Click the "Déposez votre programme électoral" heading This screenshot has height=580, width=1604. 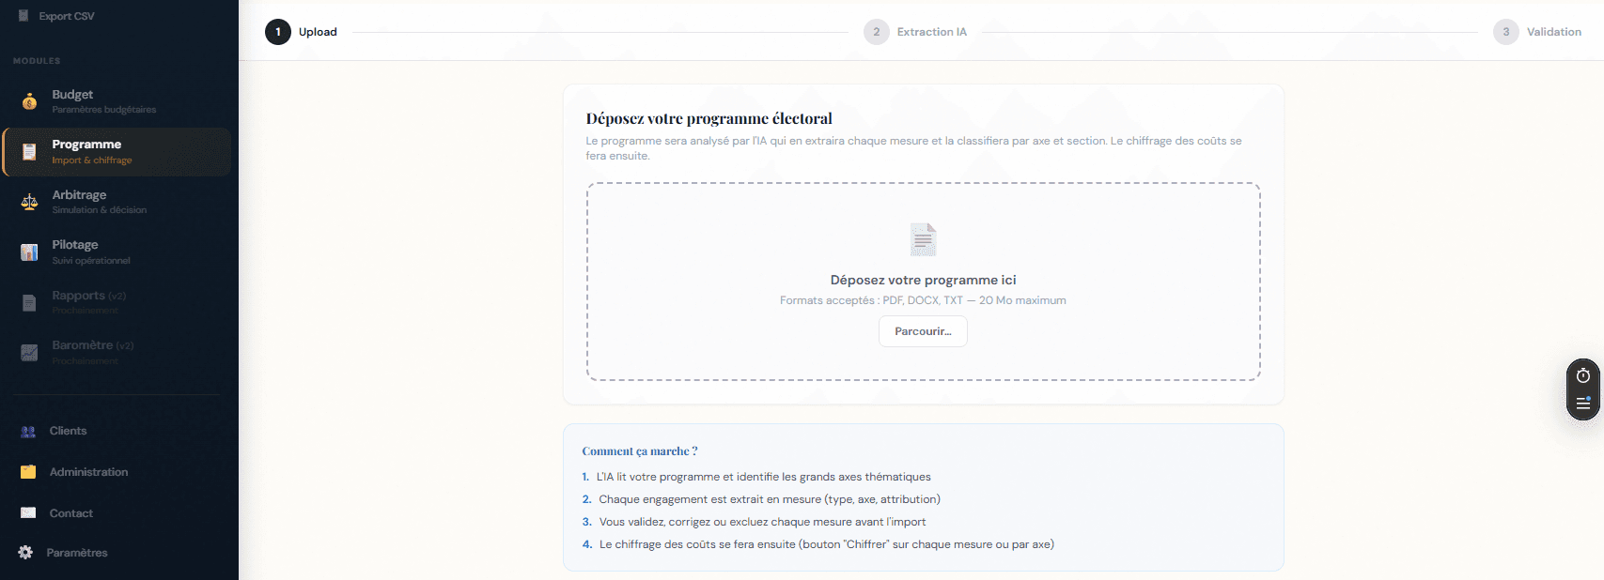[709, 118]
